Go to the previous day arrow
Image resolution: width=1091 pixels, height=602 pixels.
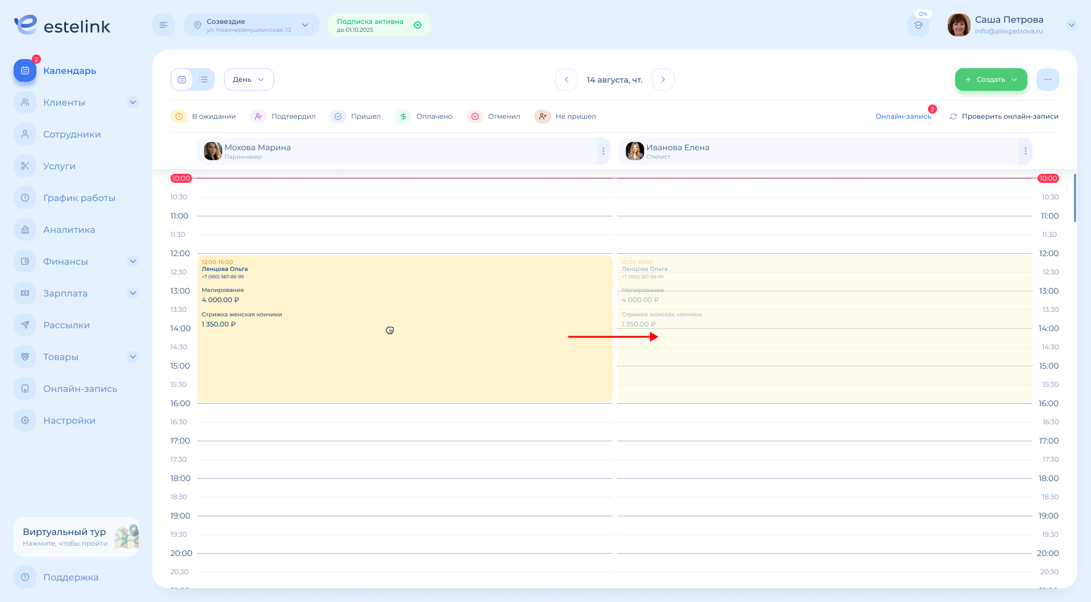click(567, 80)
